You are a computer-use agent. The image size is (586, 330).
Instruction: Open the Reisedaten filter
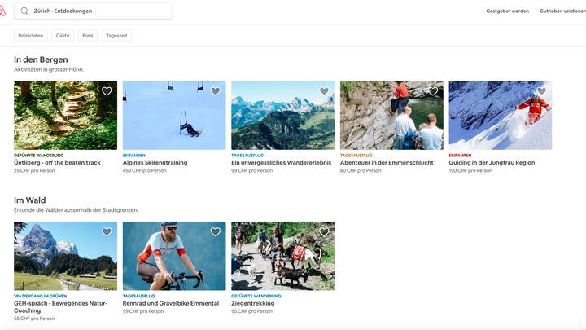coord(31,36)
